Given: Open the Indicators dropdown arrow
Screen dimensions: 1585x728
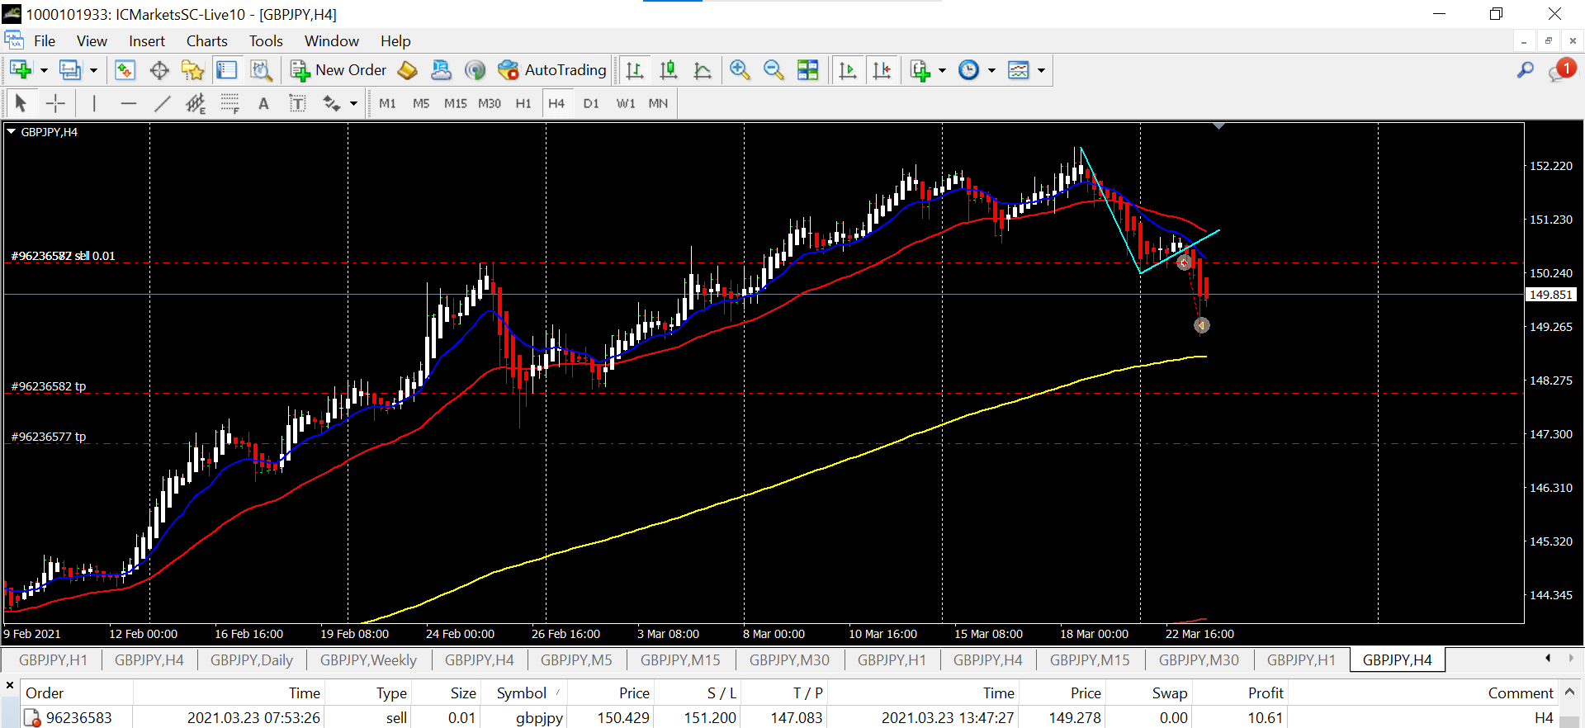Looking at the screenshot, I should 942,70.
